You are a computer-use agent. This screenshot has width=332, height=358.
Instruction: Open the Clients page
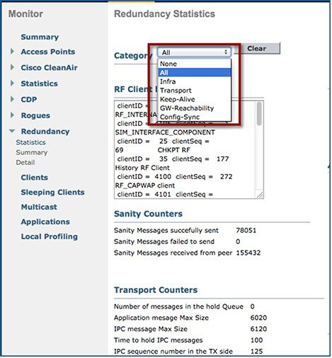(34, 178)
